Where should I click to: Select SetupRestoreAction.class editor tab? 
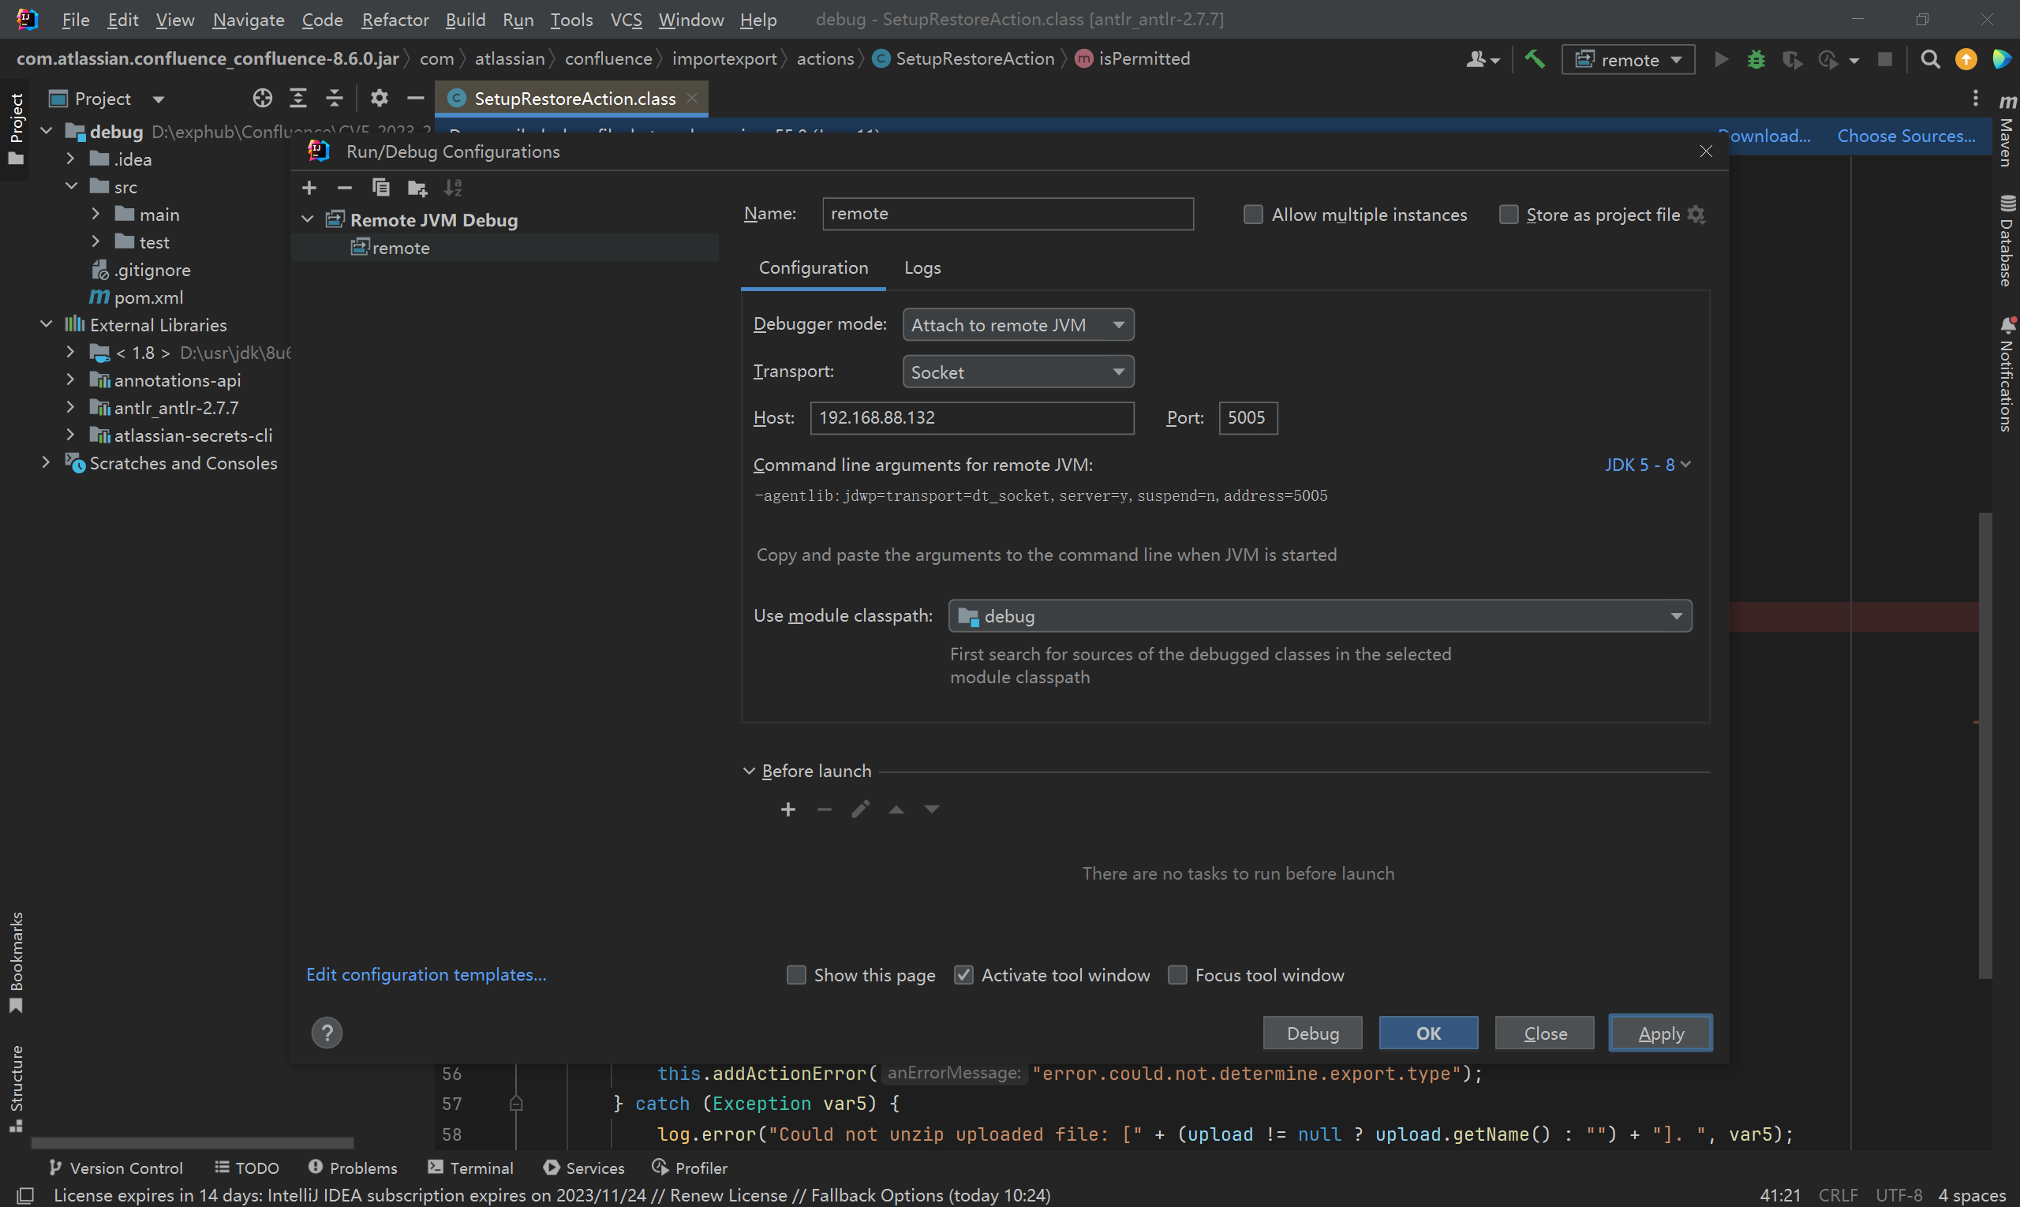574,99
